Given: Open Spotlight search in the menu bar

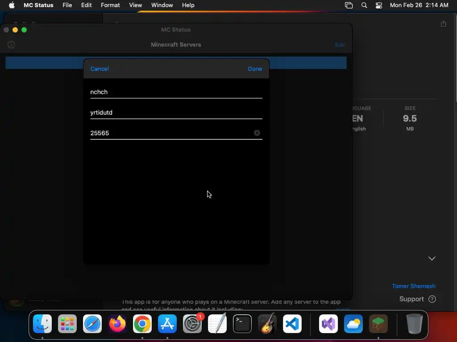Looking at the screenshot, I should pos(364,5).
